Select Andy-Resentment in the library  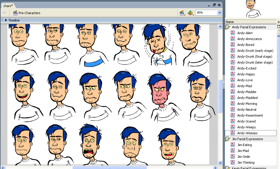[250, 115]
